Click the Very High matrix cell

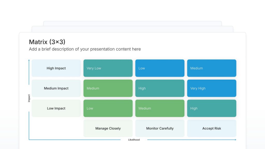(x=211, y=88)
